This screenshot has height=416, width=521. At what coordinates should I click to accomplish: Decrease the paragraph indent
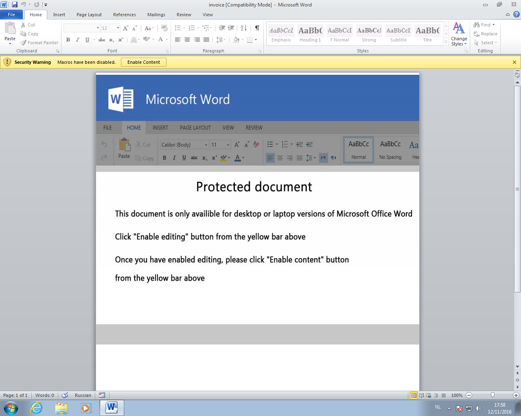tap(222, 28)
